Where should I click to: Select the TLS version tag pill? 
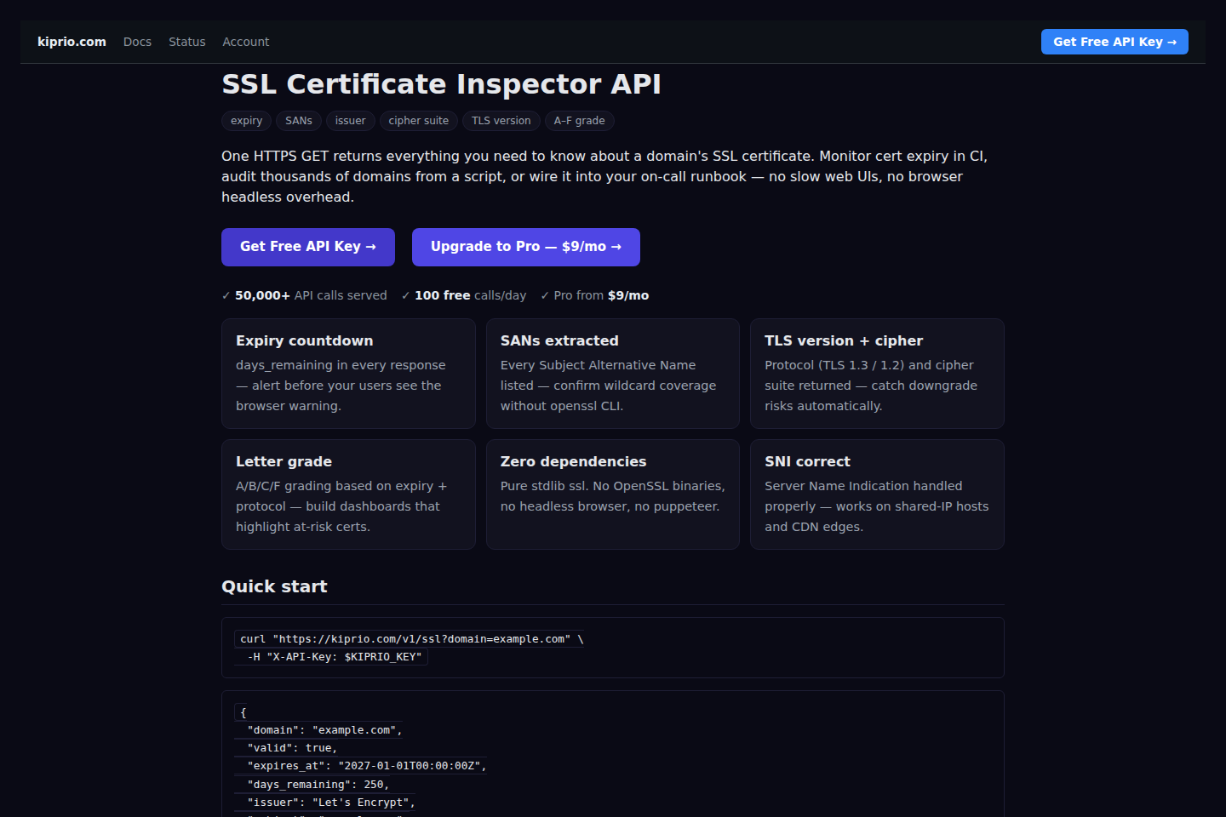(x=501, y=121)
